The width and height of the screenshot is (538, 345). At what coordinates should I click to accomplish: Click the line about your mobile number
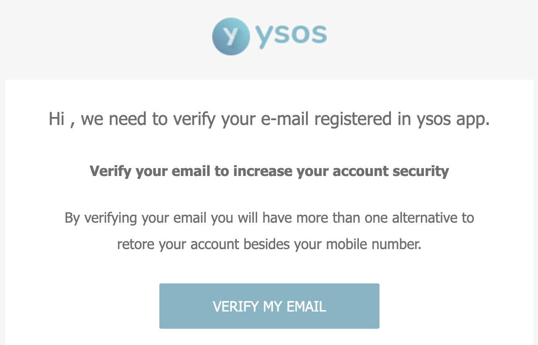269,244
